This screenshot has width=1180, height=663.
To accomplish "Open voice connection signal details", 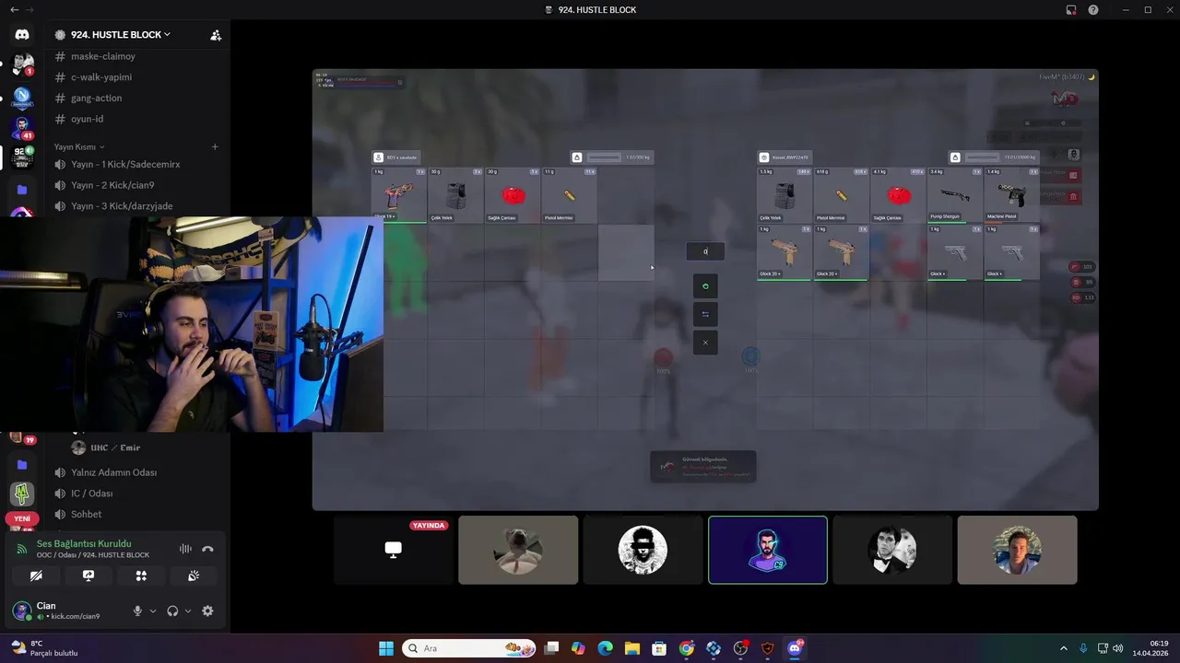I will tap(22, 549).
